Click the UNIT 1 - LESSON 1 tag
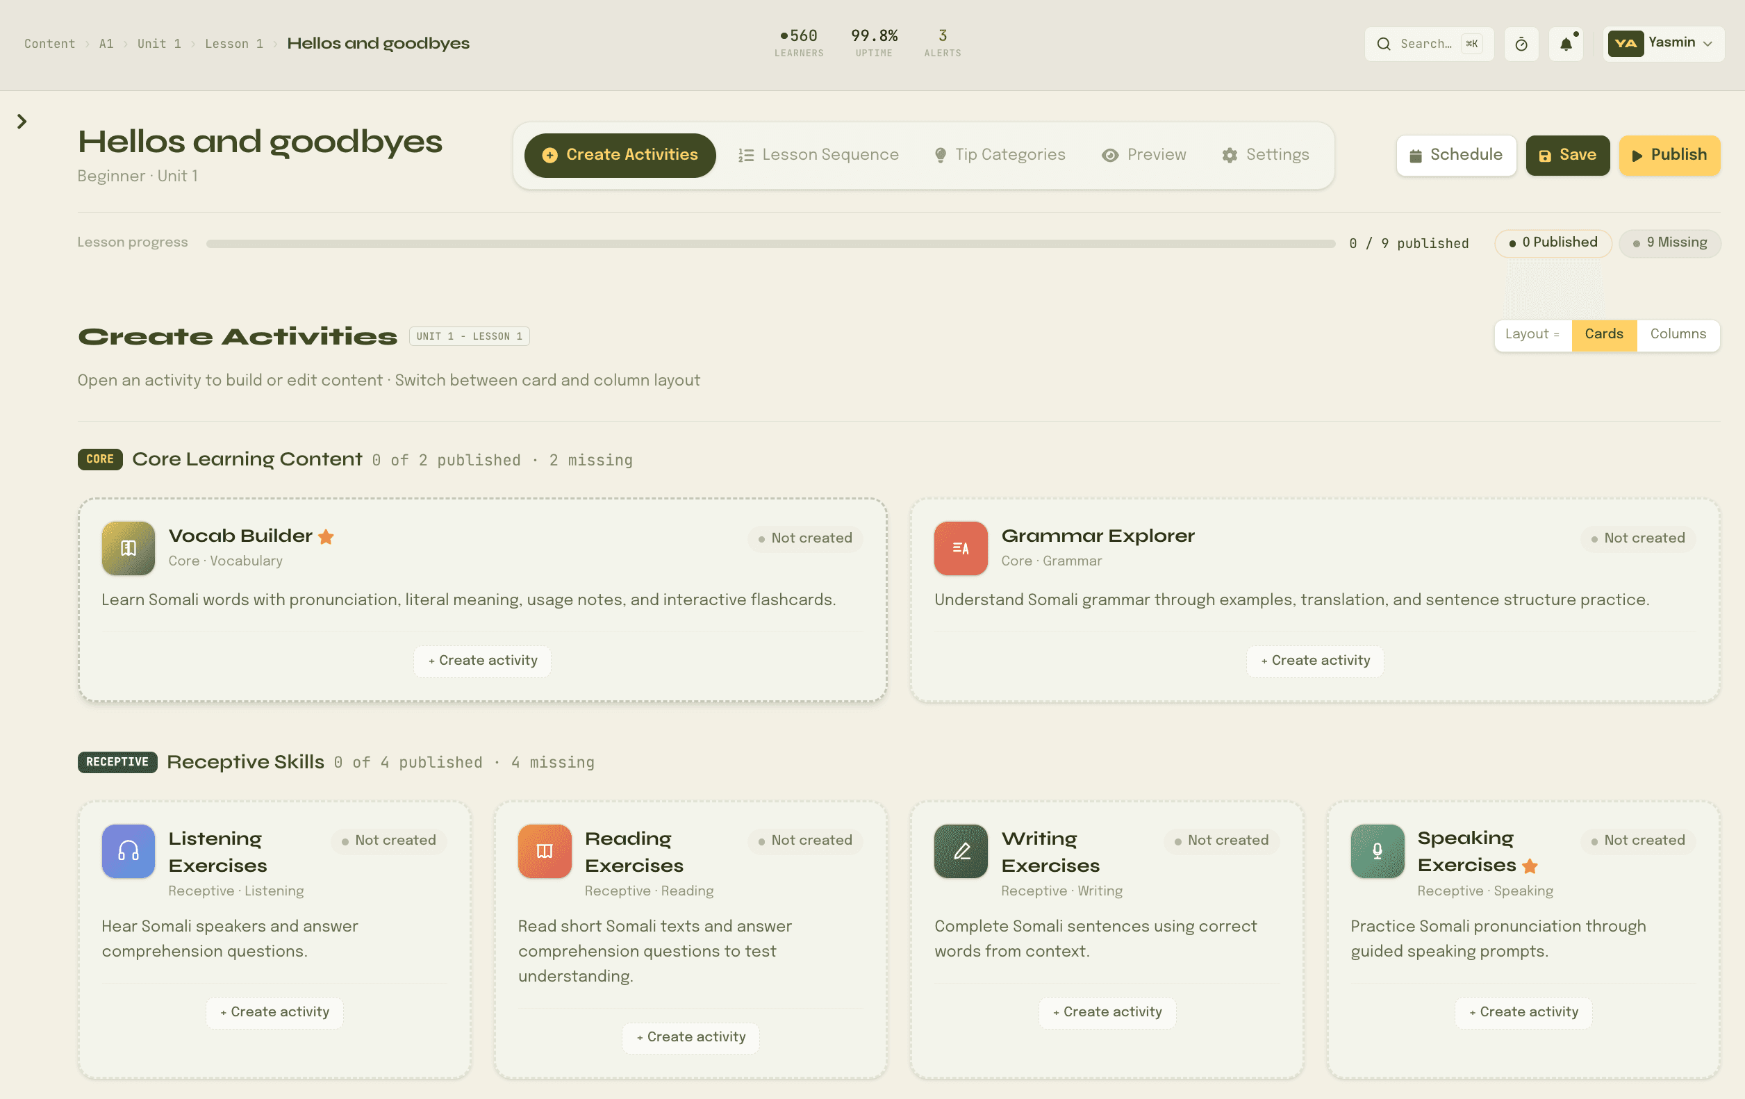 469,336
